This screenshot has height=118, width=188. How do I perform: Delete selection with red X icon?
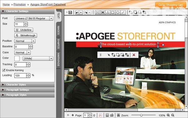[134, 55]
